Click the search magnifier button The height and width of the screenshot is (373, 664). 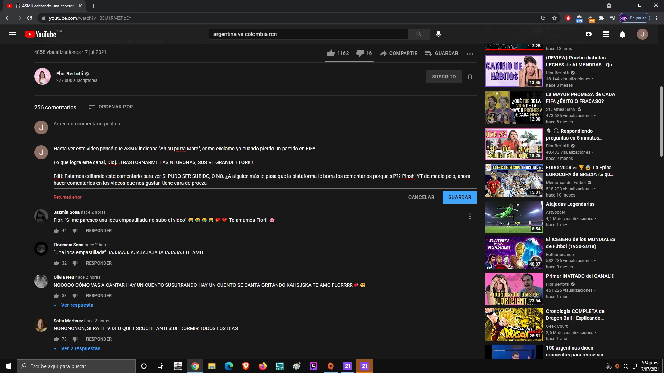pyautogui.click(x=419, y=34)
